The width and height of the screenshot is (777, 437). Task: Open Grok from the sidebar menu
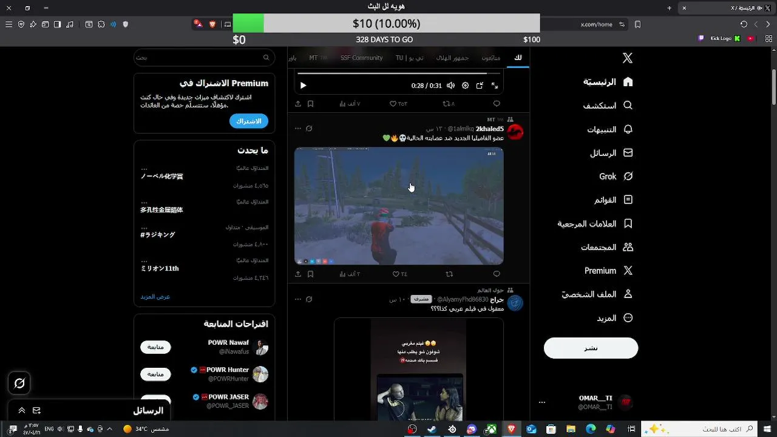[x=616, y=177]
